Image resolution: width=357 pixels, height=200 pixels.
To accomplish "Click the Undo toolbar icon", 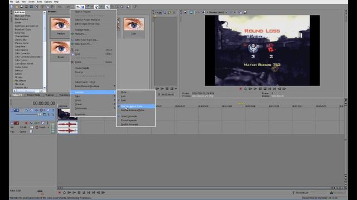I will (x=60, y=7).
